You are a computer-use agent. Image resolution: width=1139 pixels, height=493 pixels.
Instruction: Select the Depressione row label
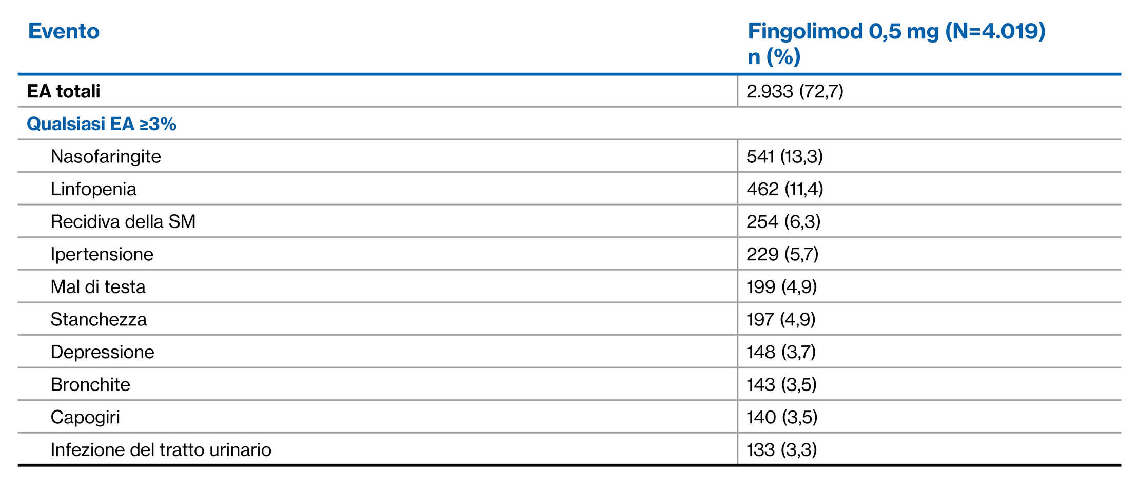103,352
